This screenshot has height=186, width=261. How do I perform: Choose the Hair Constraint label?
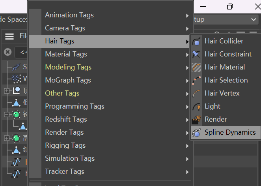click(x=228, y=54)
